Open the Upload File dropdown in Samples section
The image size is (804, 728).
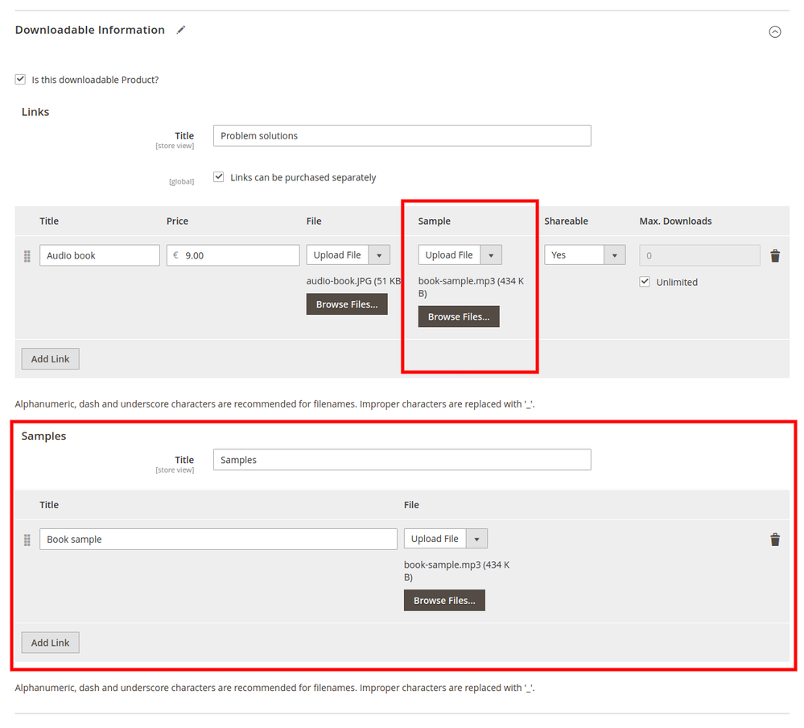(476, 538)
